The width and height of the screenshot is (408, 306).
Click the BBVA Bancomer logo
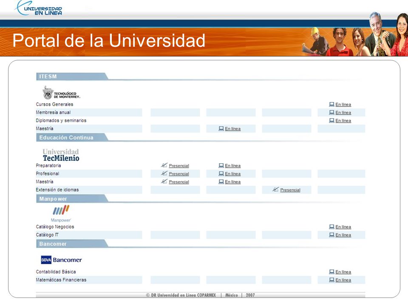point(61,260)
